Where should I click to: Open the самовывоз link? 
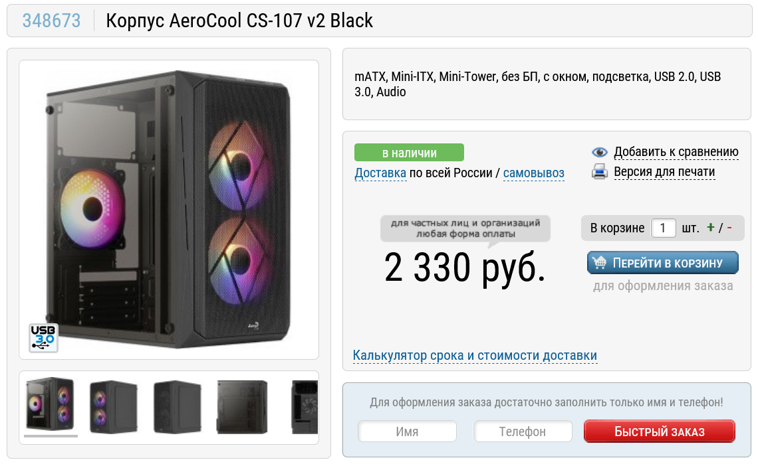[534, 173]
